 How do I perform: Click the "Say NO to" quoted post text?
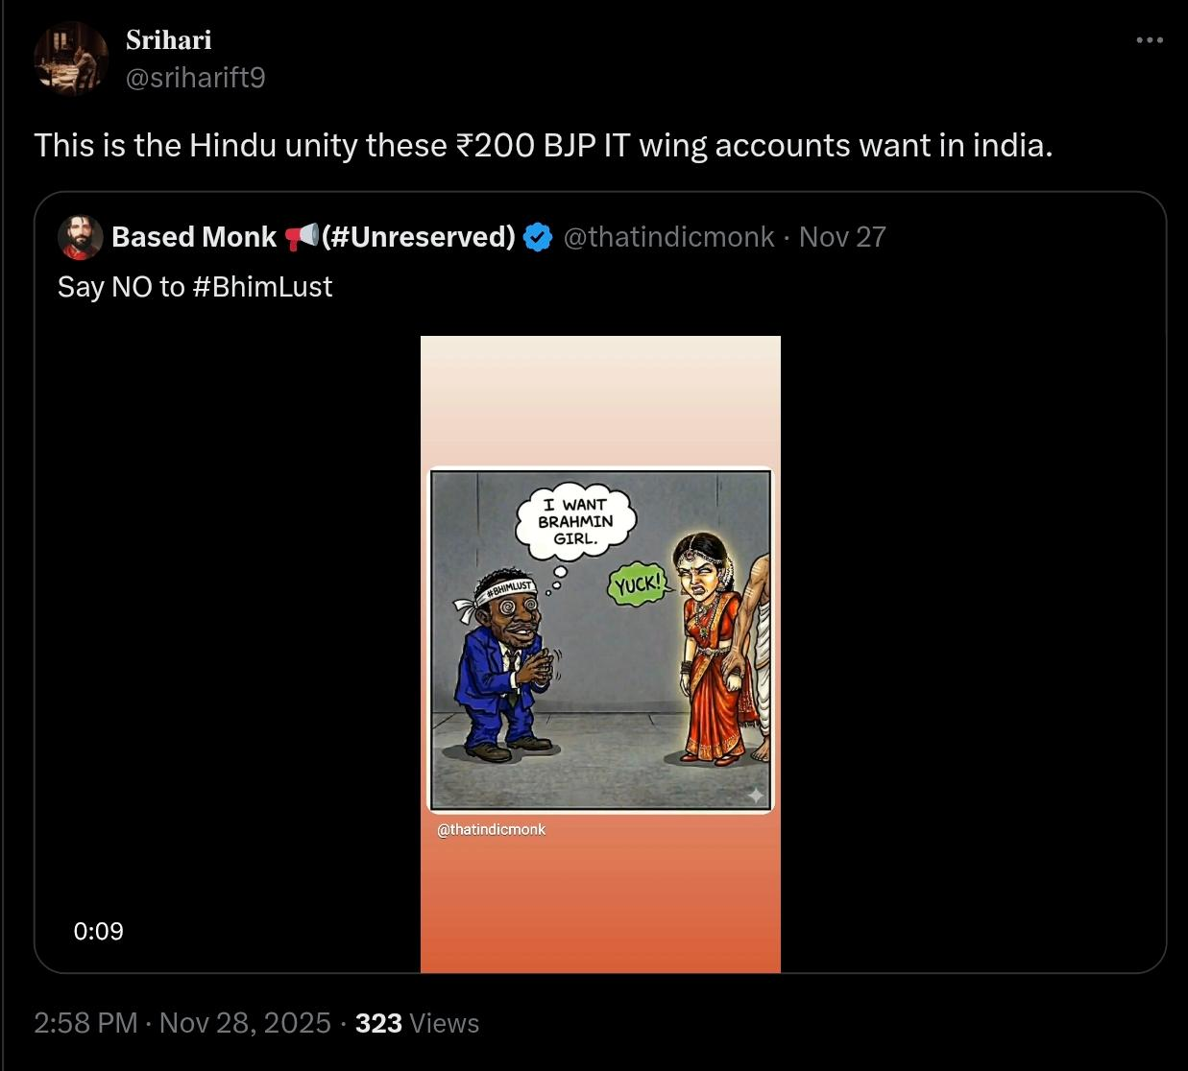[121, 287]
